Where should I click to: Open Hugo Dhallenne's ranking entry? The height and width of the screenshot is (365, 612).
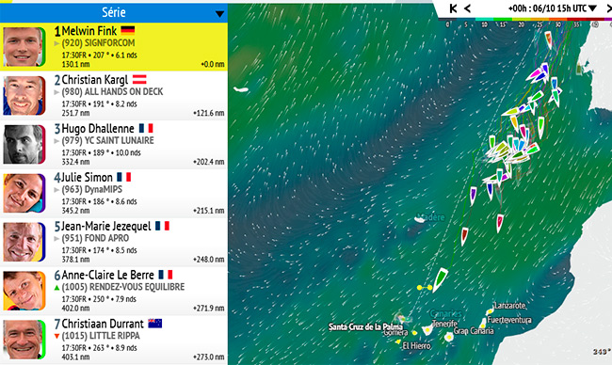point(114,144)
